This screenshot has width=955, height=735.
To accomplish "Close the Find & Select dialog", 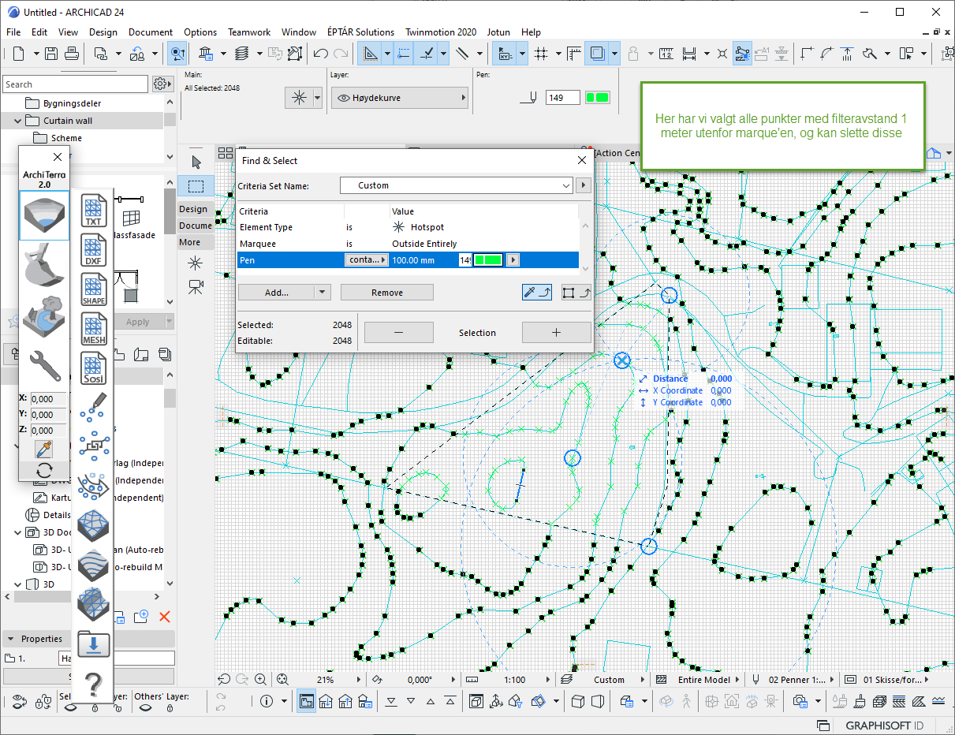I will [582, 160].
